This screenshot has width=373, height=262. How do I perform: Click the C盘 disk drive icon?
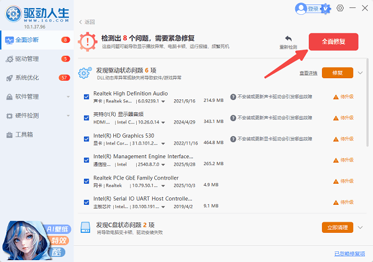coord(85,227)
